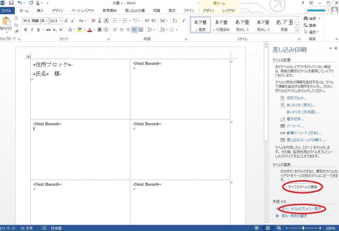The image size is (339, 231).
Task: Click the Undo arrow icon
Action: [20, 3]
